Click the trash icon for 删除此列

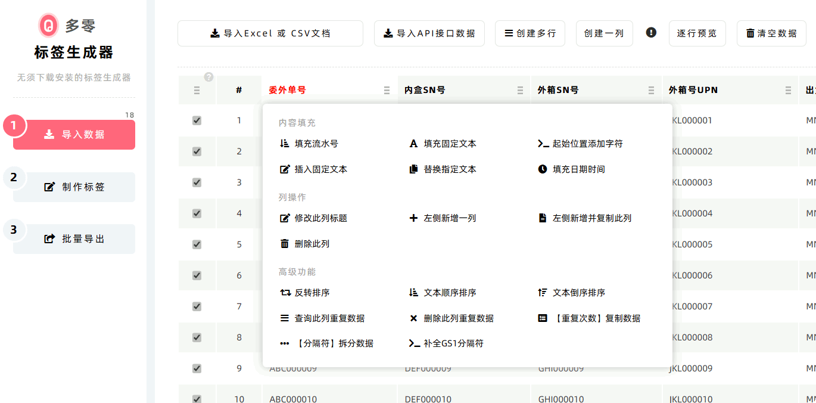tap(285, 244)
